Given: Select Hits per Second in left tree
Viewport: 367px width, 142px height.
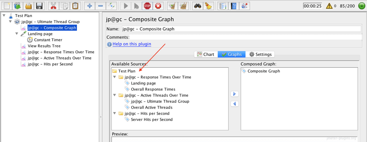Looking at the screenshot, I should point(50,64).
